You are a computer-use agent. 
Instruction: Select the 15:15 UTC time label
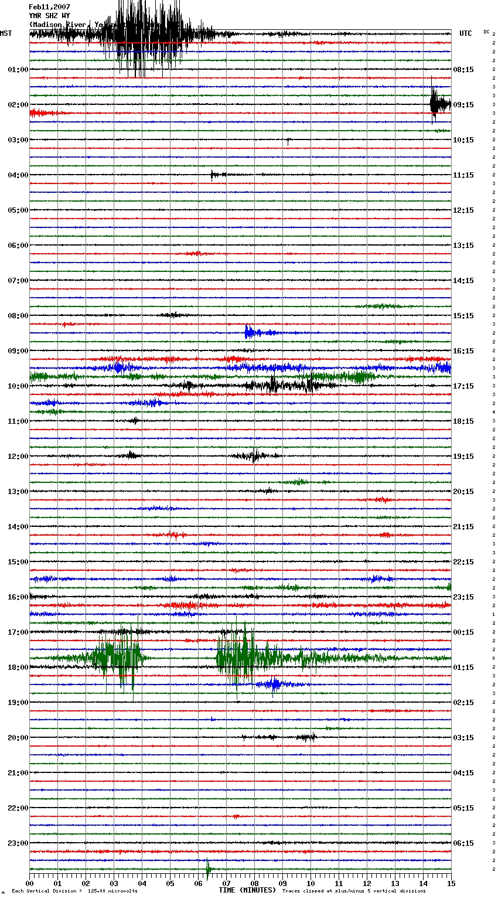tap(463, 316)
